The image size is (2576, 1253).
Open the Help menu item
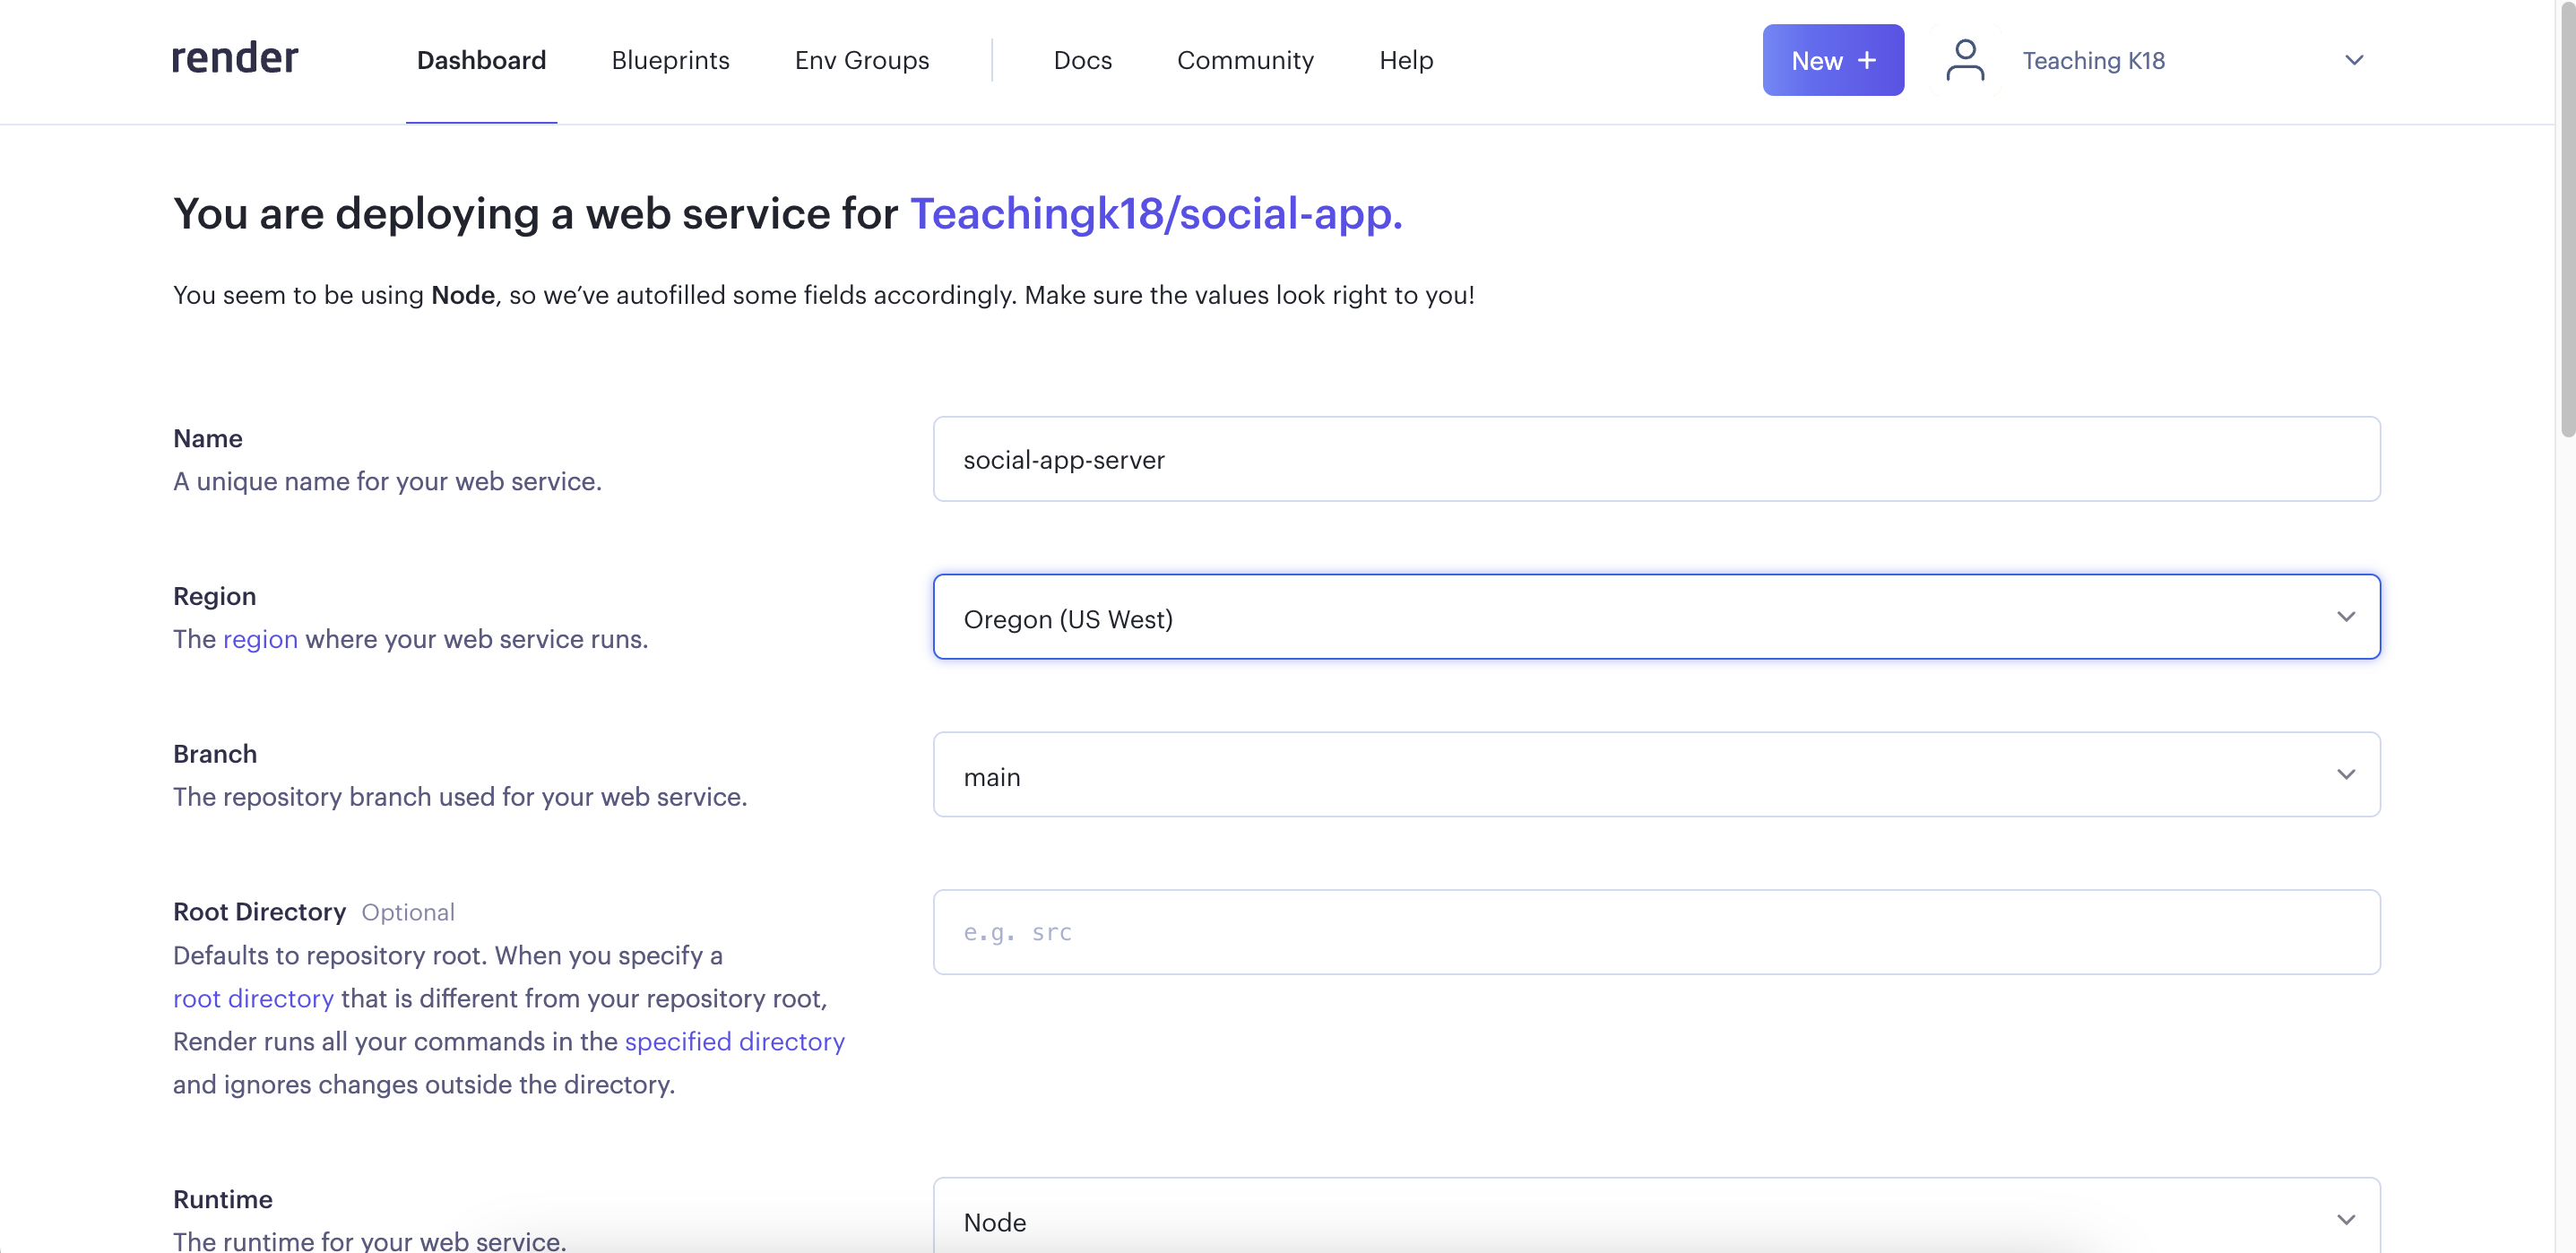[1406, 60]
